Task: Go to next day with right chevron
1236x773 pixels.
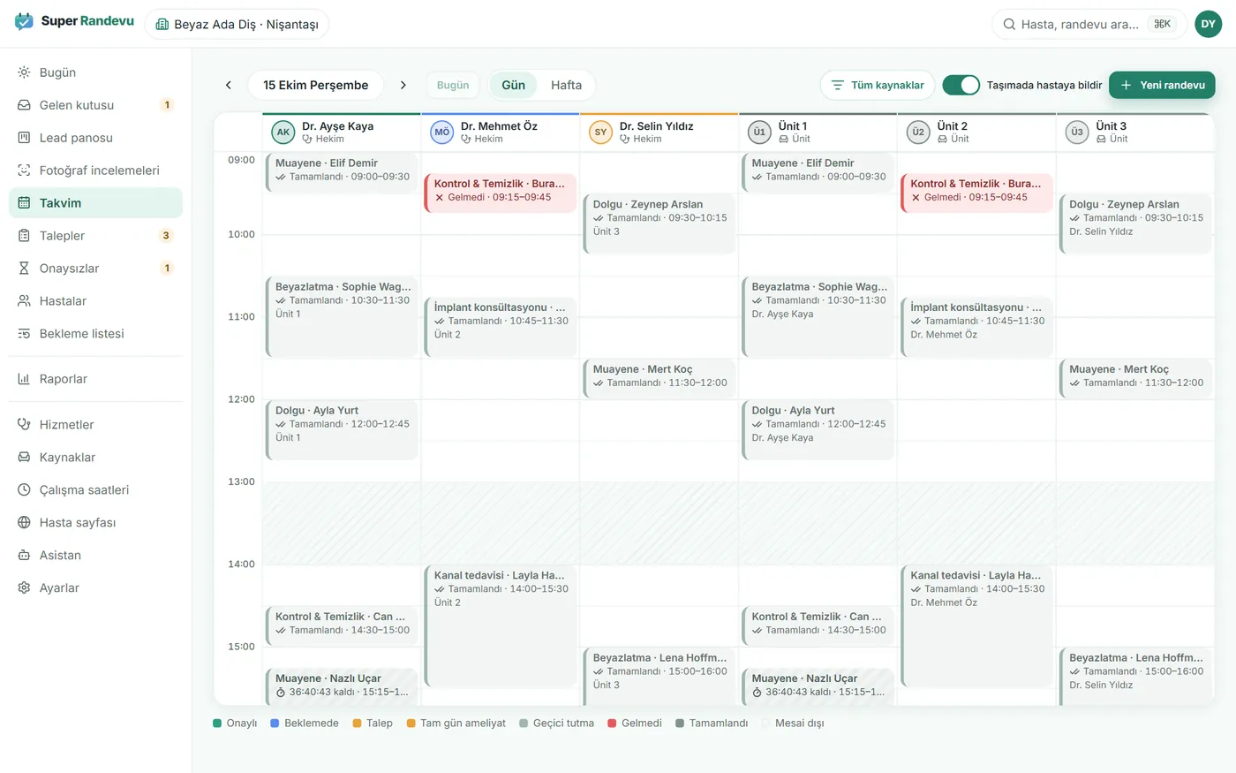Action: (403, 85)
